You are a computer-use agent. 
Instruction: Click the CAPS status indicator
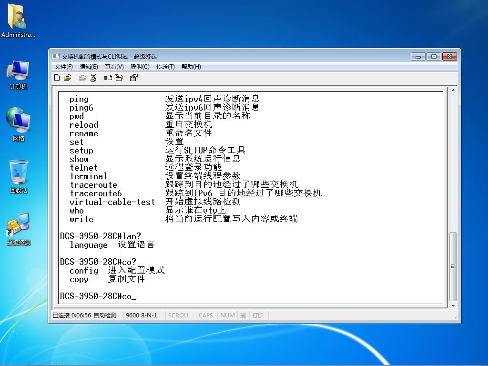206,315
